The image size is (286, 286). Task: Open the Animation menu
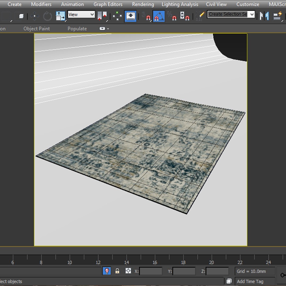72,4
